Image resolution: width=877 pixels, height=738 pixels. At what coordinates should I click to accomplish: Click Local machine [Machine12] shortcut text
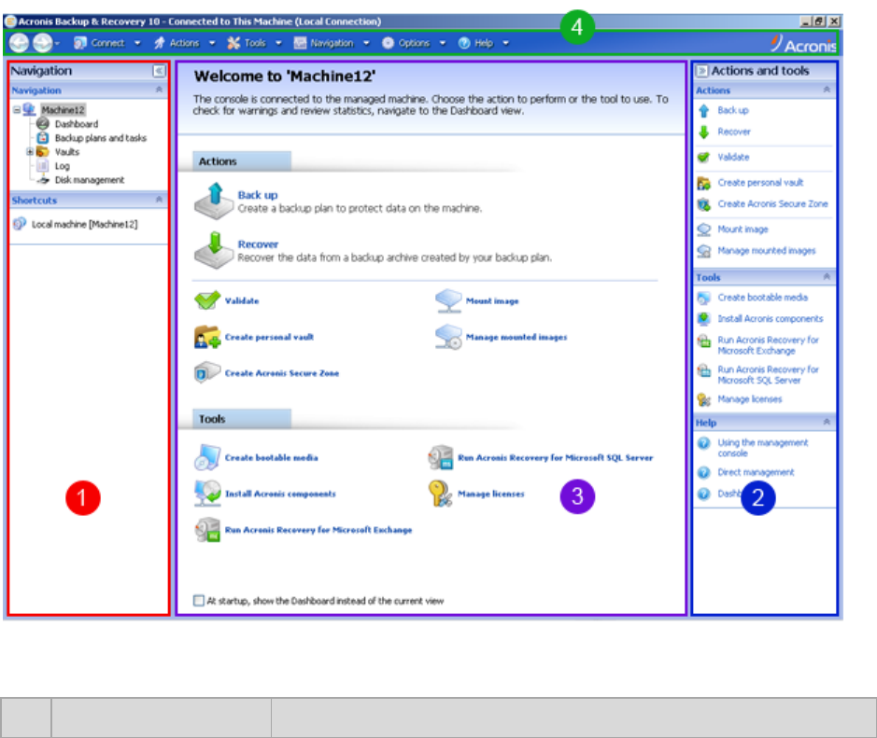84,224
